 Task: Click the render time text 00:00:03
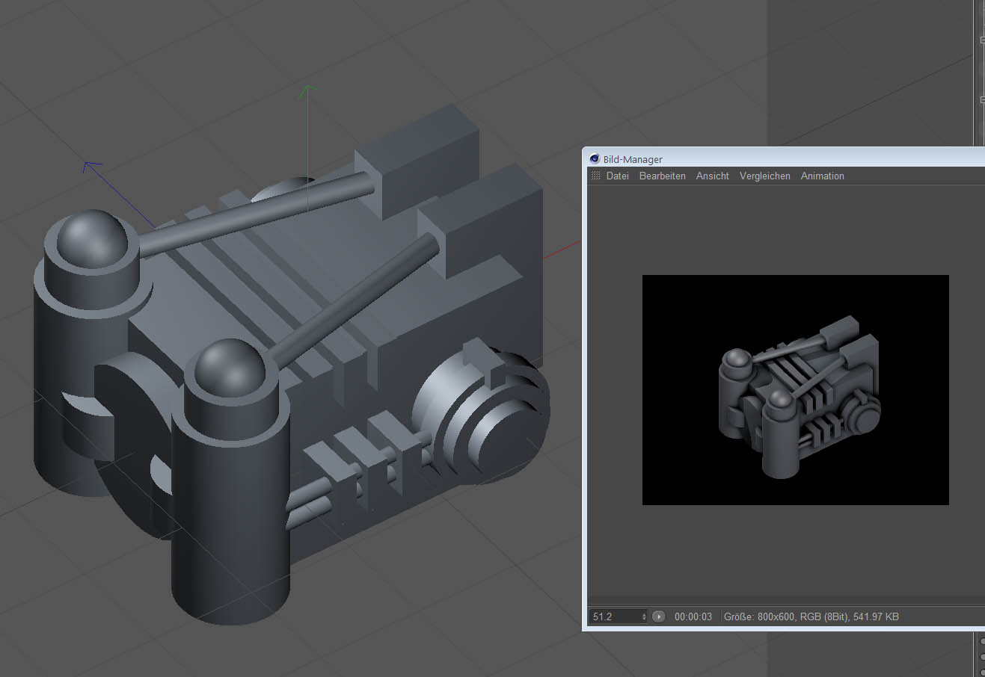point(693,616)
